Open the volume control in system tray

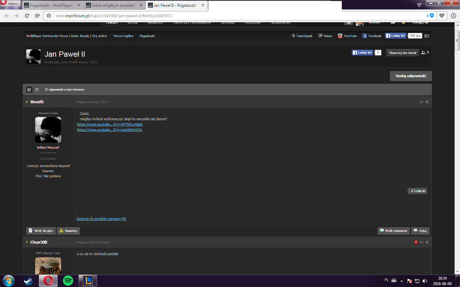pyautogui.click(x=425, y=281)
